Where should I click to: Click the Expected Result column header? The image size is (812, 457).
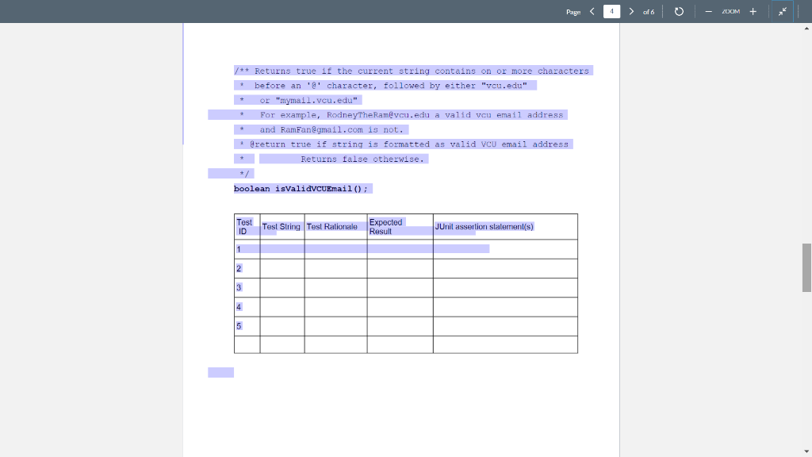click(389, 226)
